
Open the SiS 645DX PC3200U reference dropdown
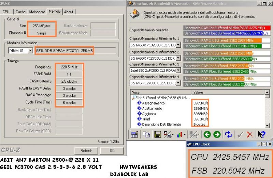[x=178, y=45]
